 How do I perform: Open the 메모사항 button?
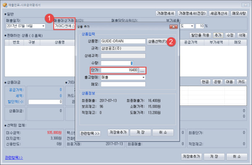[x=239, y=13]
